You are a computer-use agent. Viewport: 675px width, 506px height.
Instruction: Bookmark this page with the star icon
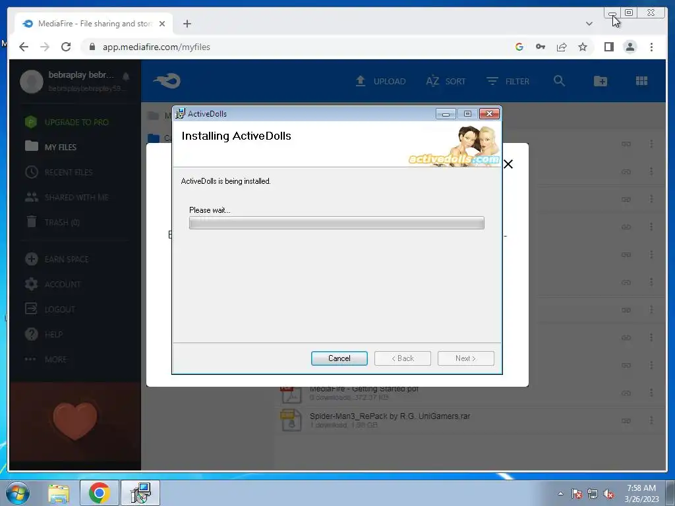pyautogui.click(x=583, y=47)
